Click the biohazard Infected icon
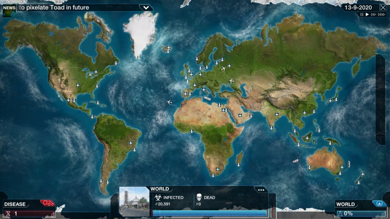This screenshot has height=219, width=390. click(158, 197)
